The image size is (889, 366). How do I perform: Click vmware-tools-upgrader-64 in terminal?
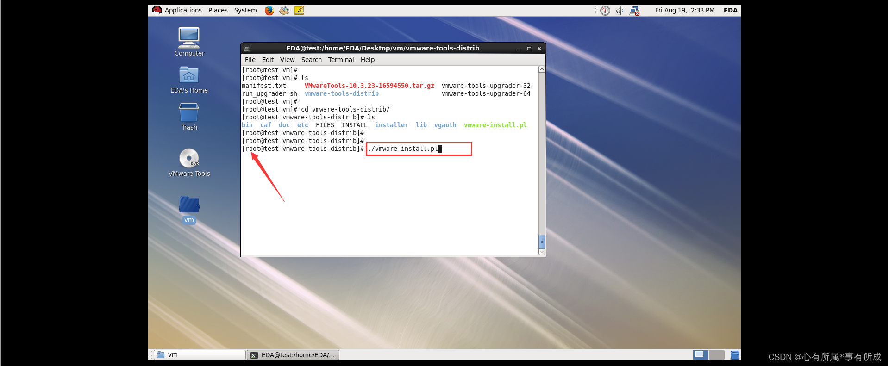pos(486,93)
